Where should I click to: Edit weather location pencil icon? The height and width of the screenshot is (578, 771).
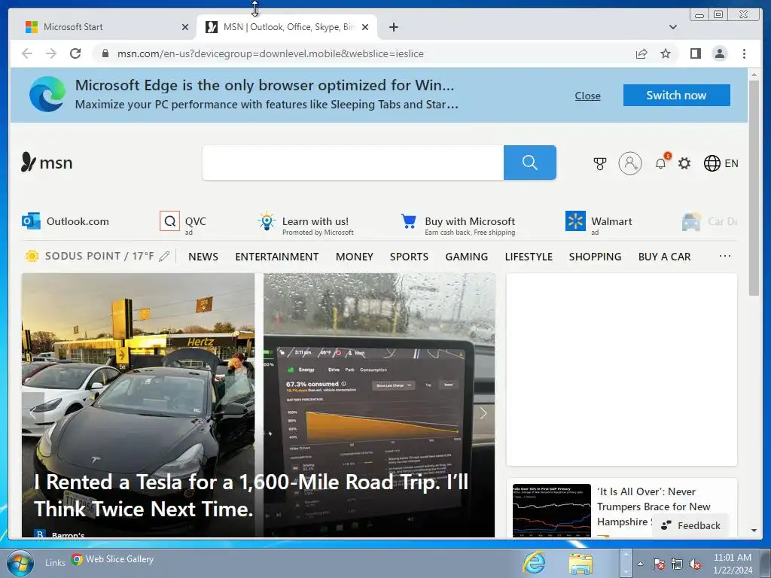click(x=165, y=256)
